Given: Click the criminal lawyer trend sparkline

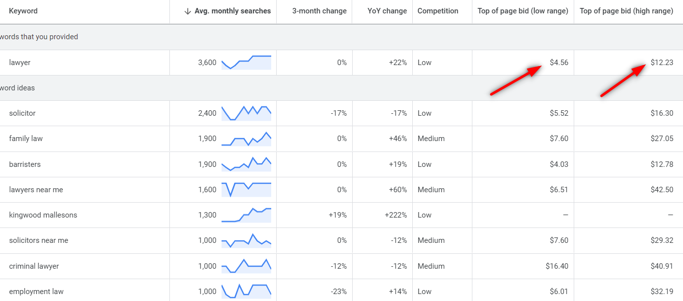Looking at the screenshot, I should pyautogui.click(x=246, y=266).
